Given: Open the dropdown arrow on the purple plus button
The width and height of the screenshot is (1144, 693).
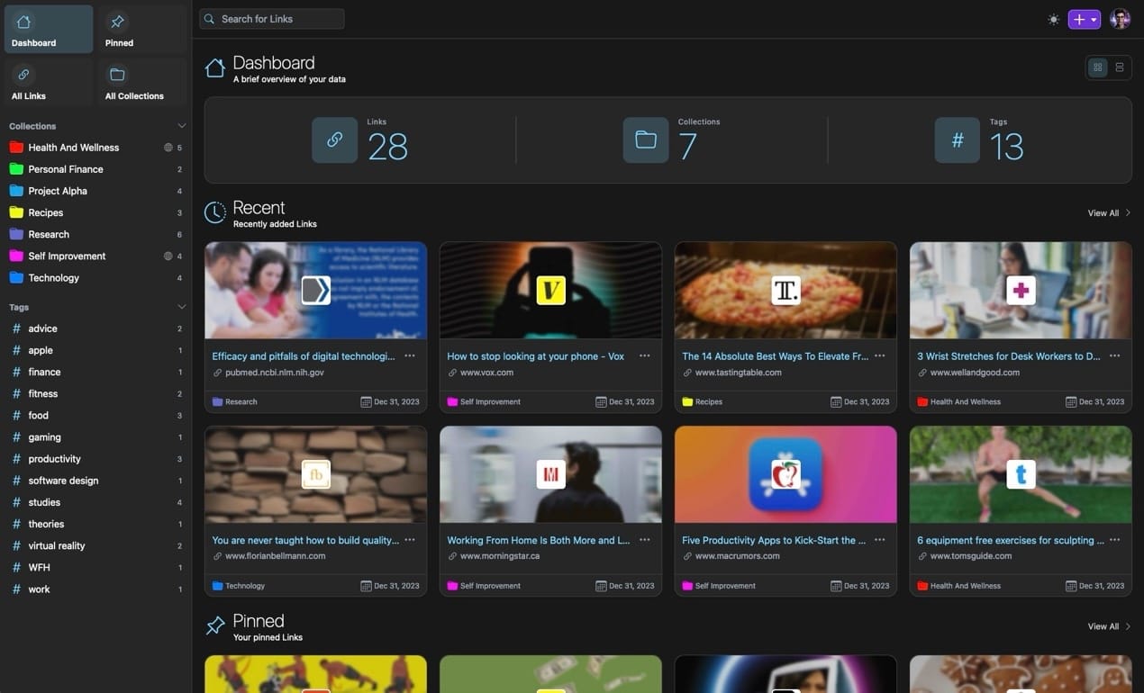Looking at the screenshot, I should [1094, 18].
